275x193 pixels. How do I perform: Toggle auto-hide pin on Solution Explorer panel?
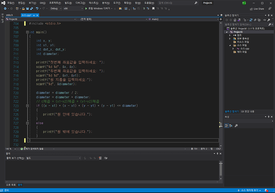coord(268,15)
